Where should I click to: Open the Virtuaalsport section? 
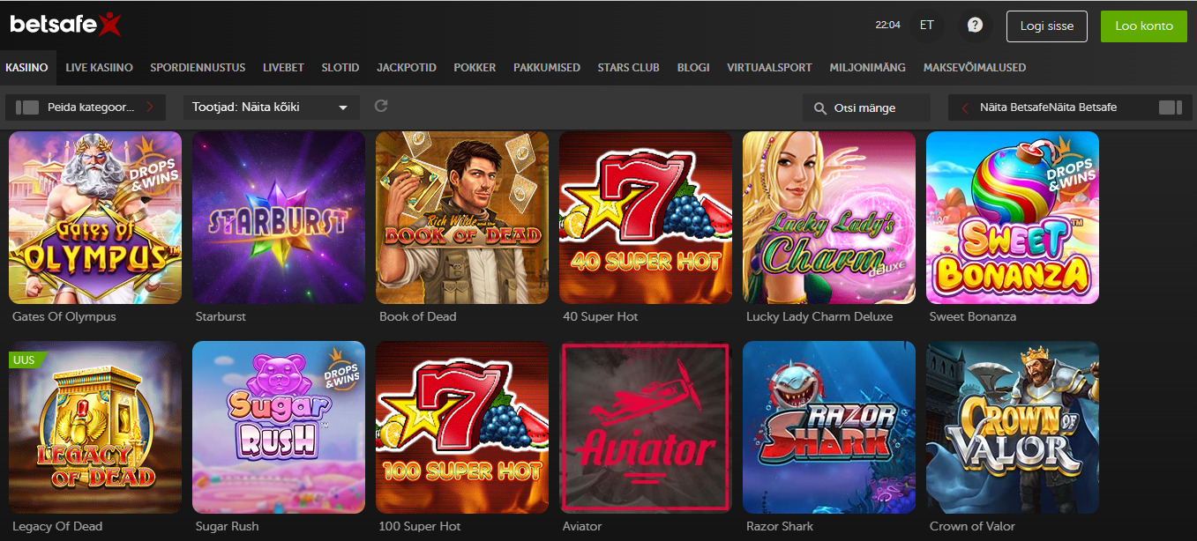(x=769, y=68)
